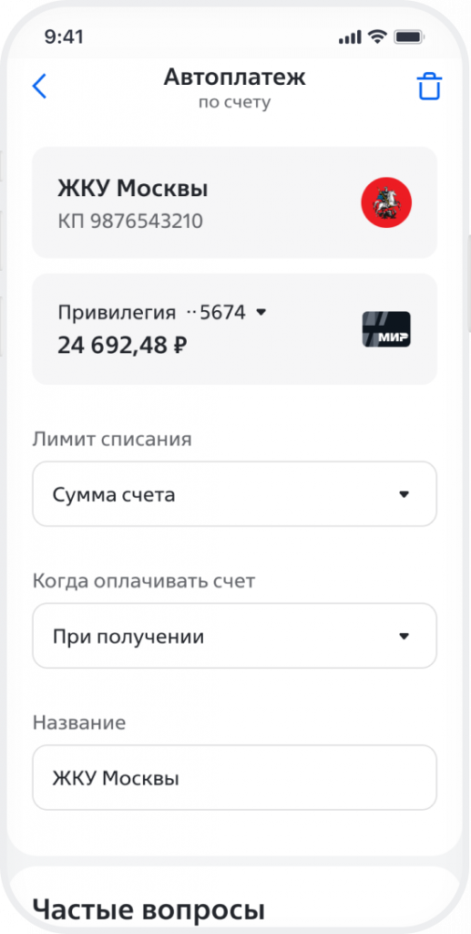Open the При получении dropdown
471x934 pixels.
pyautogui.click(x=234, y=636)
